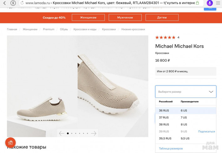Show previous product photo arrow
The width and height of the screenshot is (222, 153).
62,133
